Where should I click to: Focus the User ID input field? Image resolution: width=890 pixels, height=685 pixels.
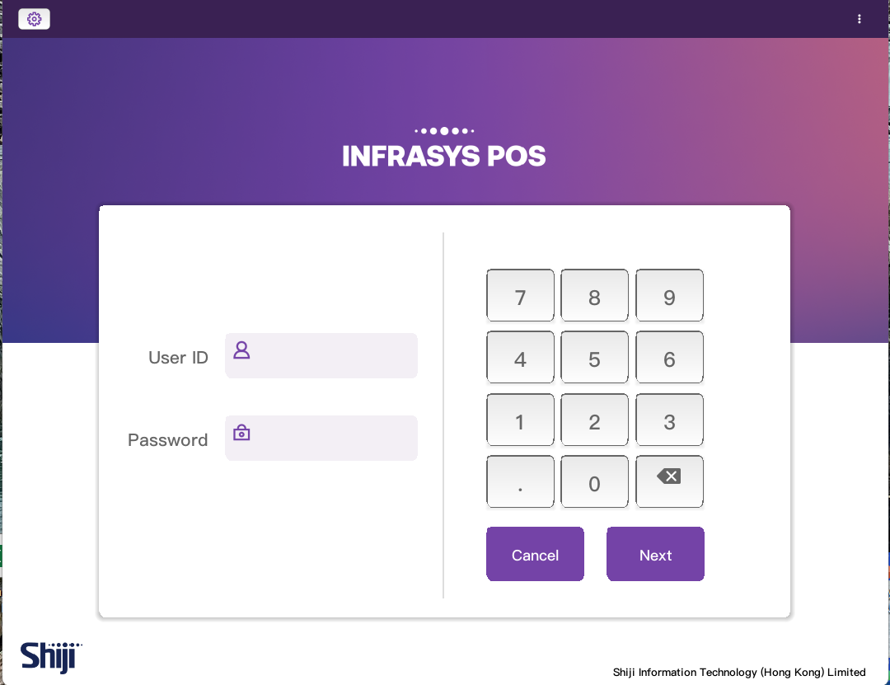[x=330, y=355]
